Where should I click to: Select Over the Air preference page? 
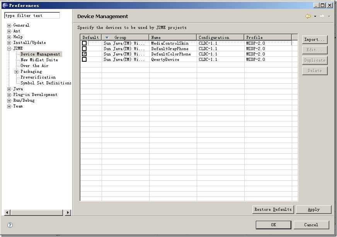34,66
